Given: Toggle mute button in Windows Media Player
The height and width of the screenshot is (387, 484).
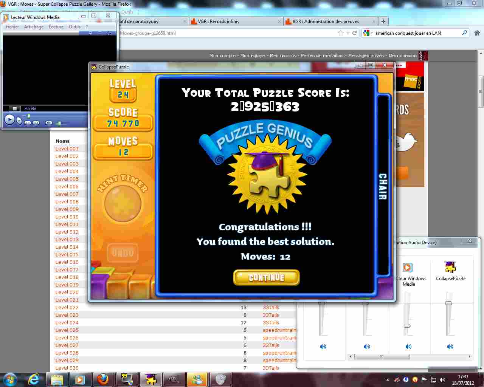Looking at the screenshot, I should coord(49,123).
